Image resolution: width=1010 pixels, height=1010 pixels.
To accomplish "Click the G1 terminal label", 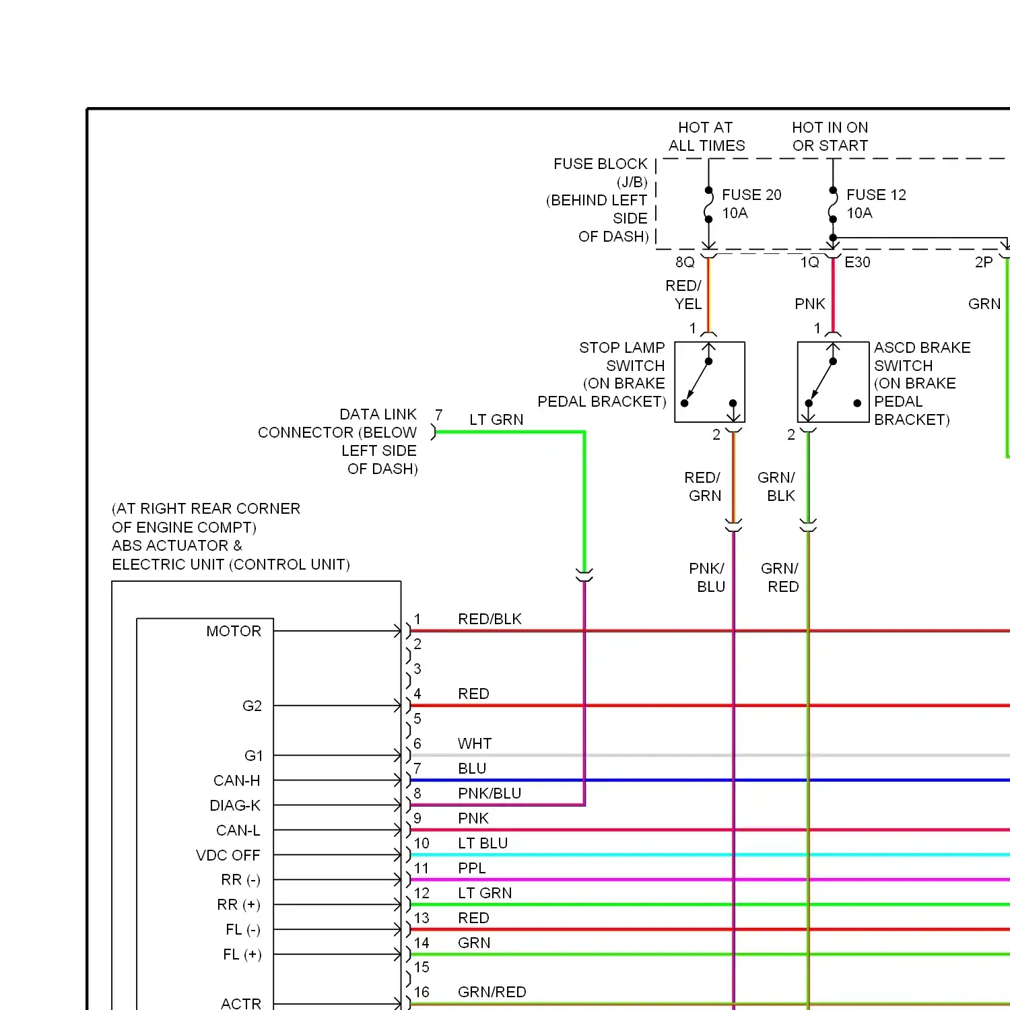I will click(x=253, y=756).
